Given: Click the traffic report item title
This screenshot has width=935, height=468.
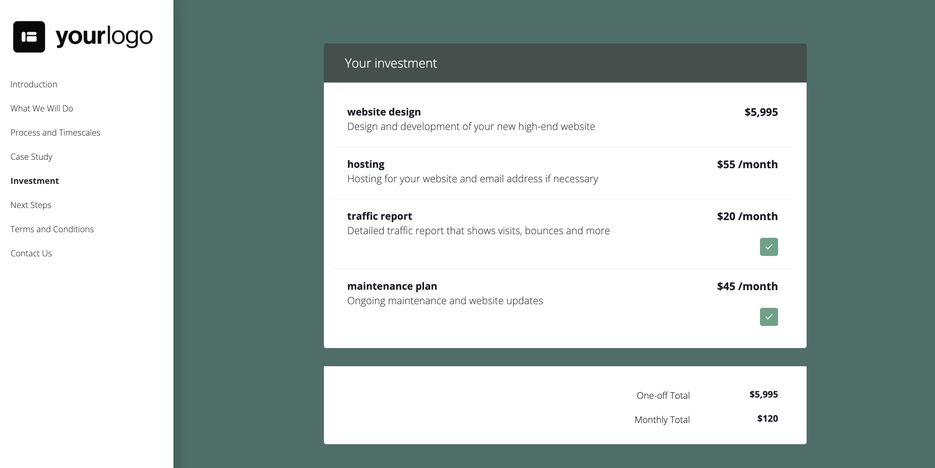Looking at the screenshot, I should [x=379, y=216].
